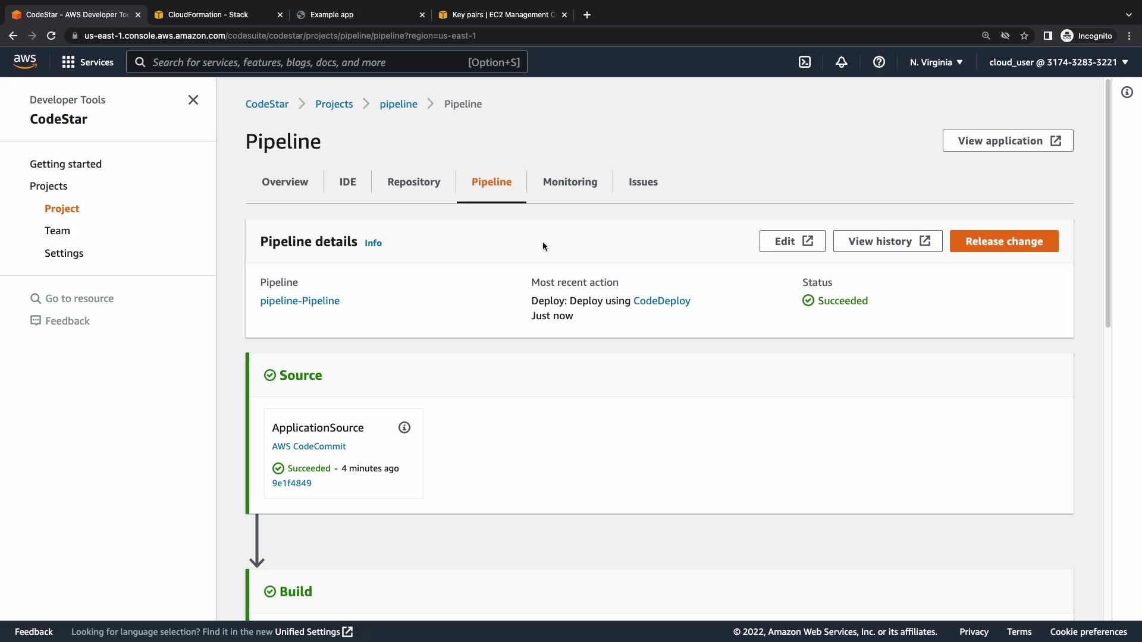
Task: Click the View history button
Action: pyautogui.click(x=887, y=241)
